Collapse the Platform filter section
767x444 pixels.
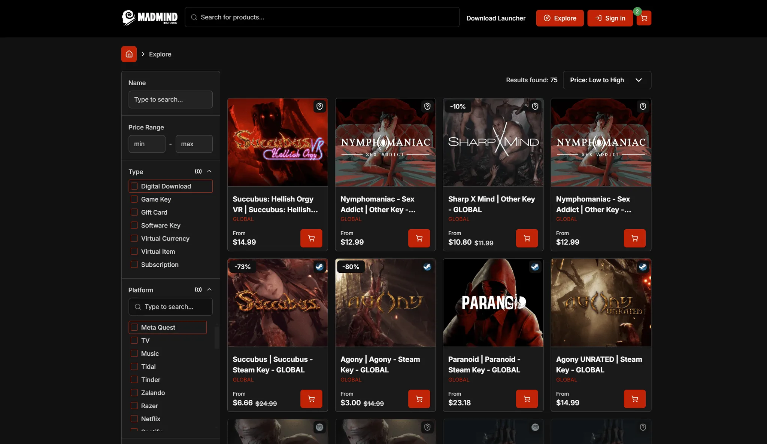(x=209, y=290)
